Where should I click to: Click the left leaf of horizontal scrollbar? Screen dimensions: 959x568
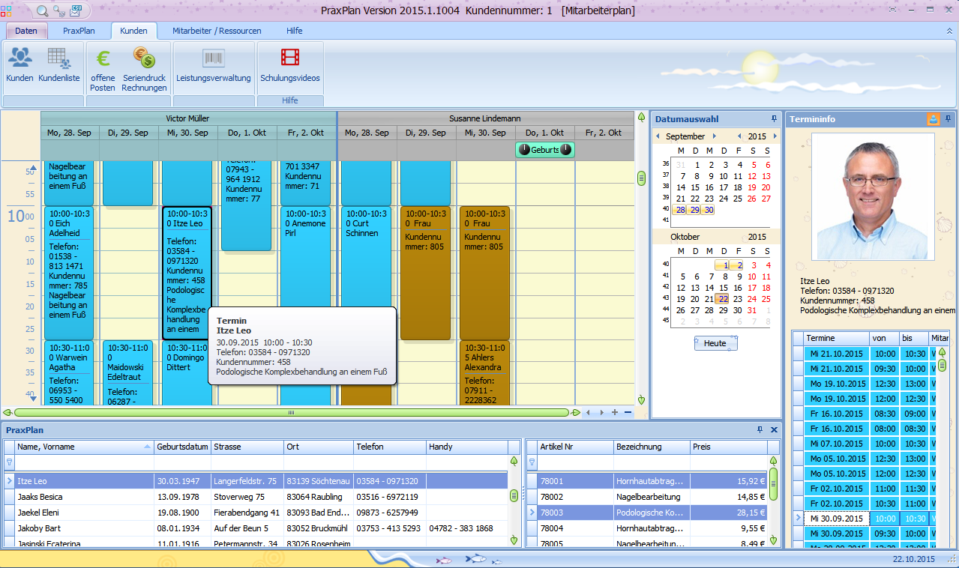(x=7, y=412)
